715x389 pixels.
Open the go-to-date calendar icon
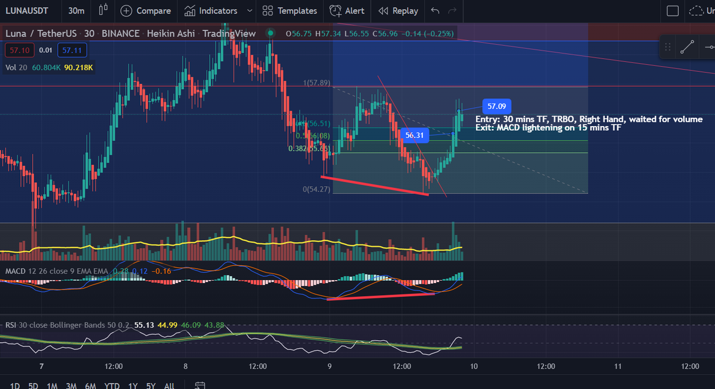click(200, 385)
